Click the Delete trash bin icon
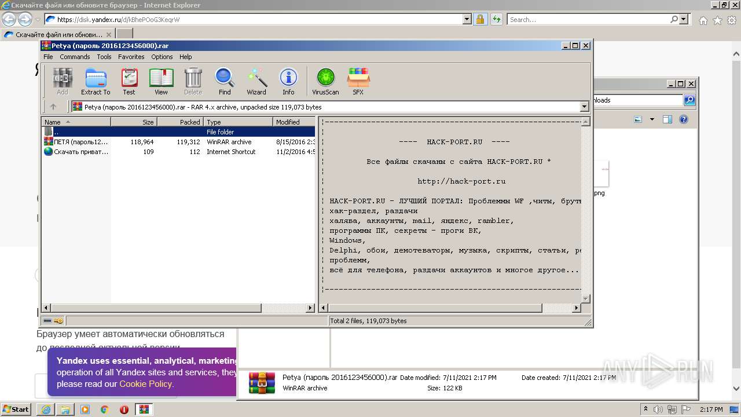 pyautogui.click(x=193, y=81)
